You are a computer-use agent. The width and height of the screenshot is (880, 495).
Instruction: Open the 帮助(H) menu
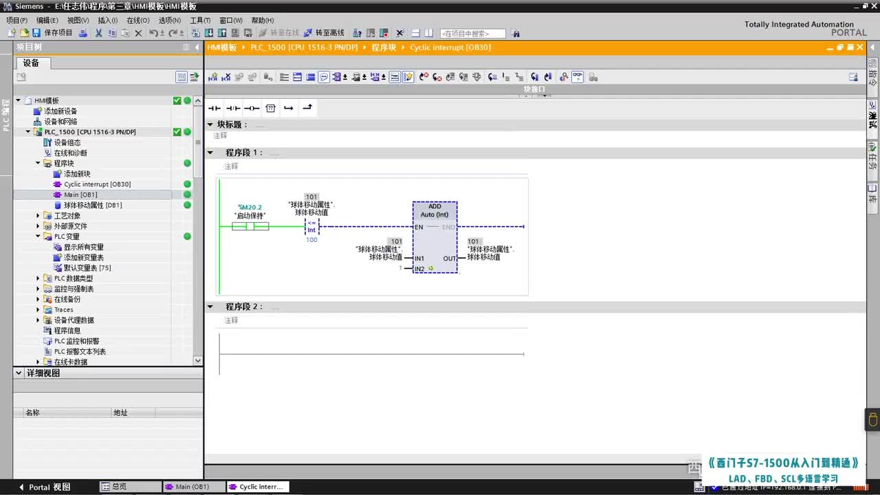click(x=263, y=21)
